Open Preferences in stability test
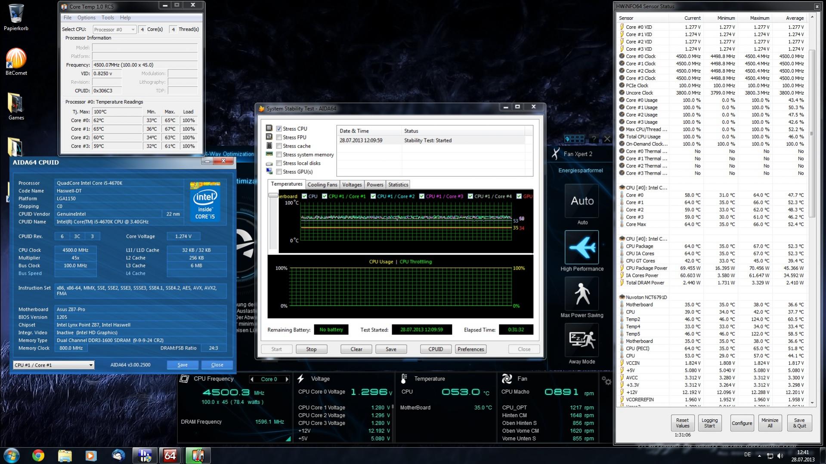This screenshot has width=826, height=464. coord(471,349)
